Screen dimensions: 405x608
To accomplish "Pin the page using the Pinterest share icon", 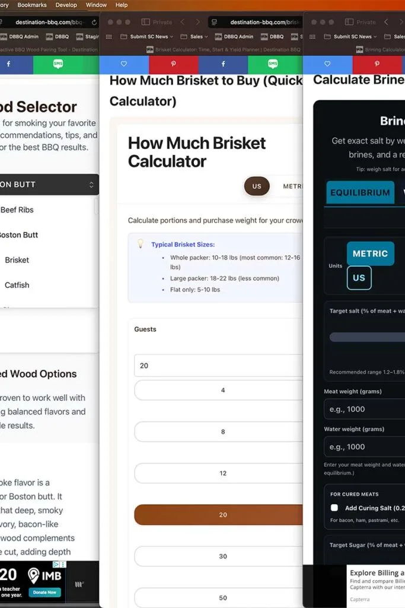I will click(x=173, y=62).
